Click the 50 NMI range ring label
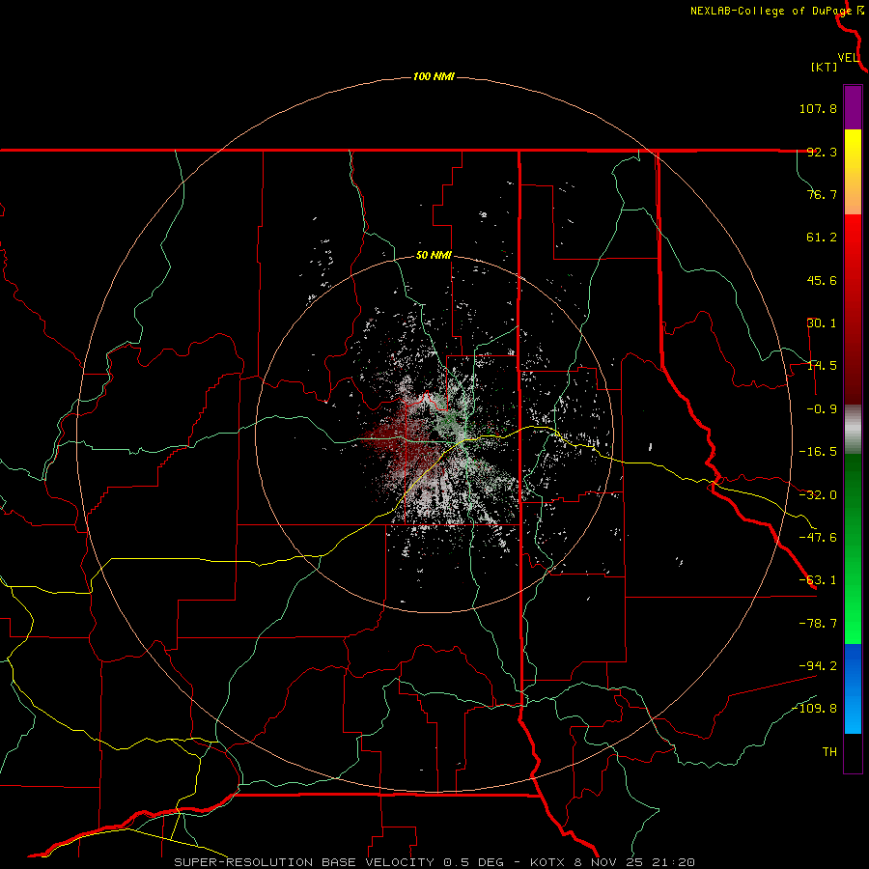Screen dimensions: 869x869 coord(434,256)
